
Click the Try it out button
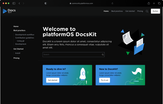(x=104, y=80)
